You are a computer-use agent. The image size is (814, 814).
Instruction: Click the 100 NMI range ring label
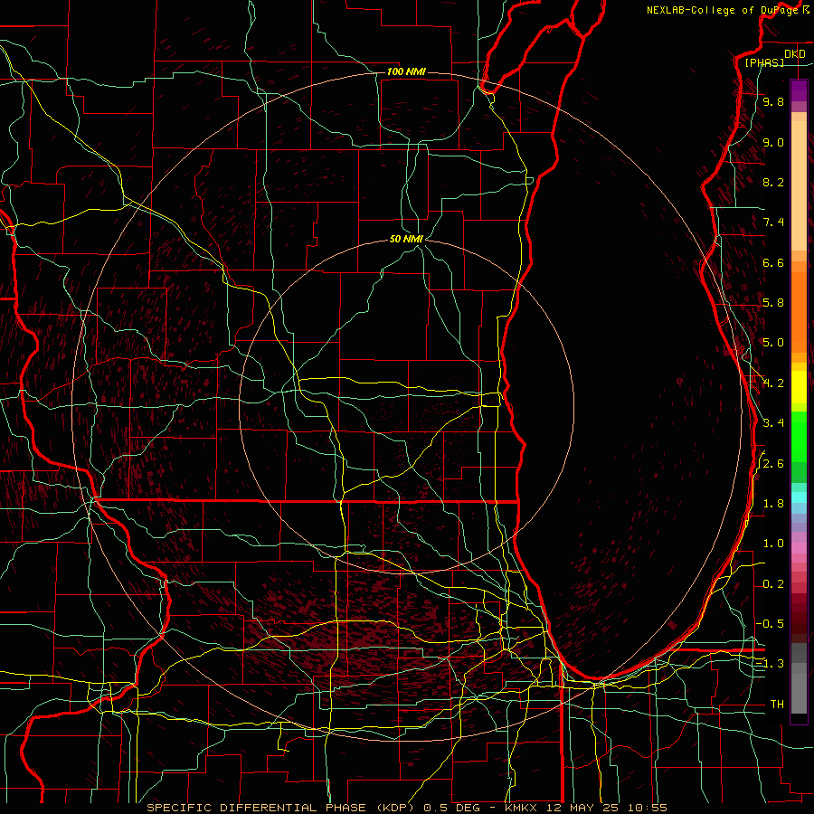[x=406, y=71]
